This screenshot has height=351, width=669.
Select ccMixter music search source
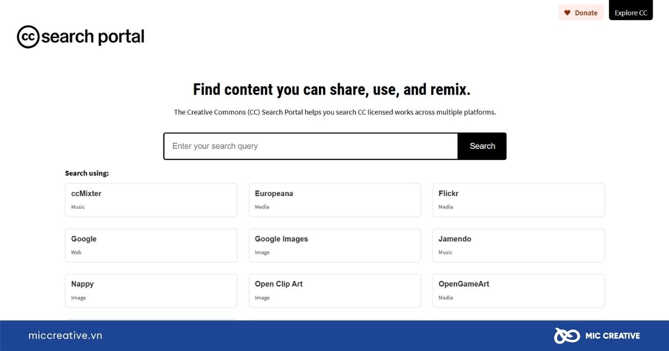[151, 200]
